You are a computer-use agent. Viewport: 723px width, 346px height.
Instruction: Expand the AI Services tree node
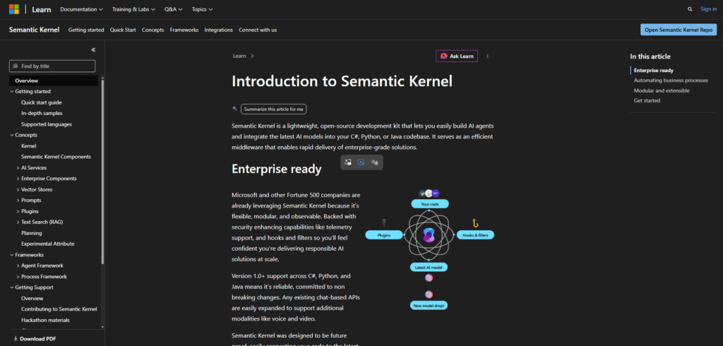coord(18,168)
